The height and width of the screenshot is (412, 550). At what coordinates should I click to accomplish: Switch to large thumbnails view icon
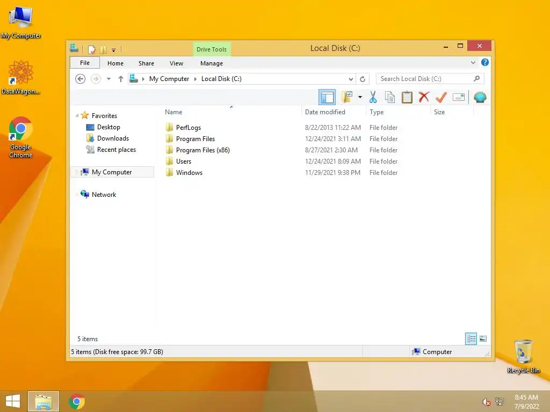[483, 339]
